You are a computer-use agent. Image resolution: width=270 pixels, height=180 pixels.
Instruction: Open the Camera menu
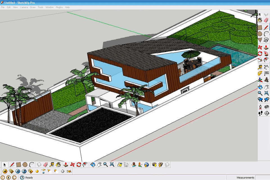(24, 7)
